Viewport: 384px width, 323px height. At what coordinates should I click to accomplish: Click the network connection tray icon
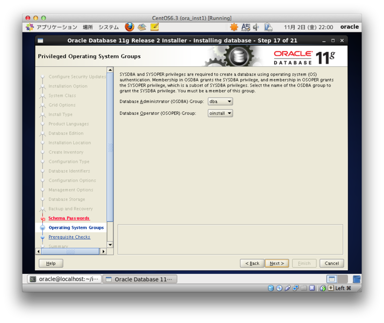(268, 27)
